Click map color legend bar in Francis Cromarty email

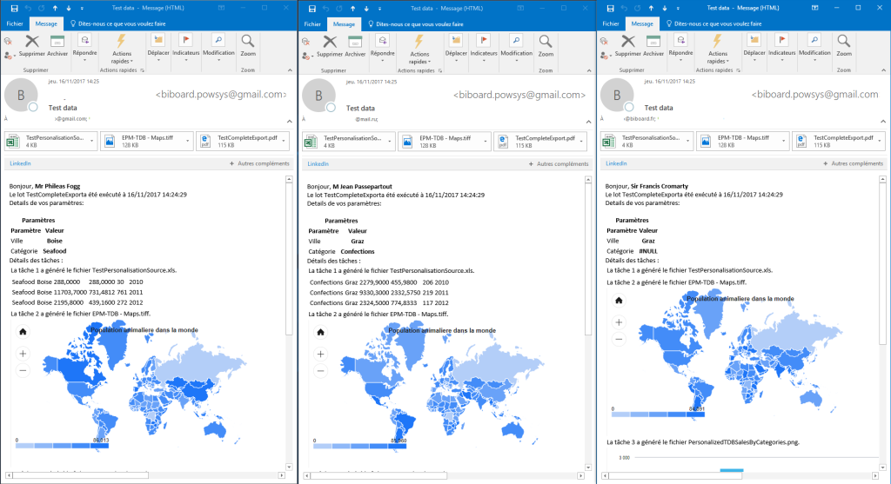pyautogui.click(x=658, y=414)
